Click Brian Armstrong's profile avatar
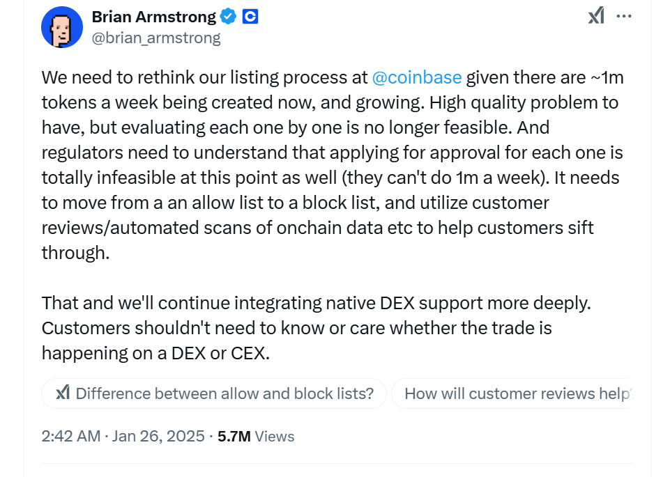Screen dimensions: 670x477 [x=63, y=27]
